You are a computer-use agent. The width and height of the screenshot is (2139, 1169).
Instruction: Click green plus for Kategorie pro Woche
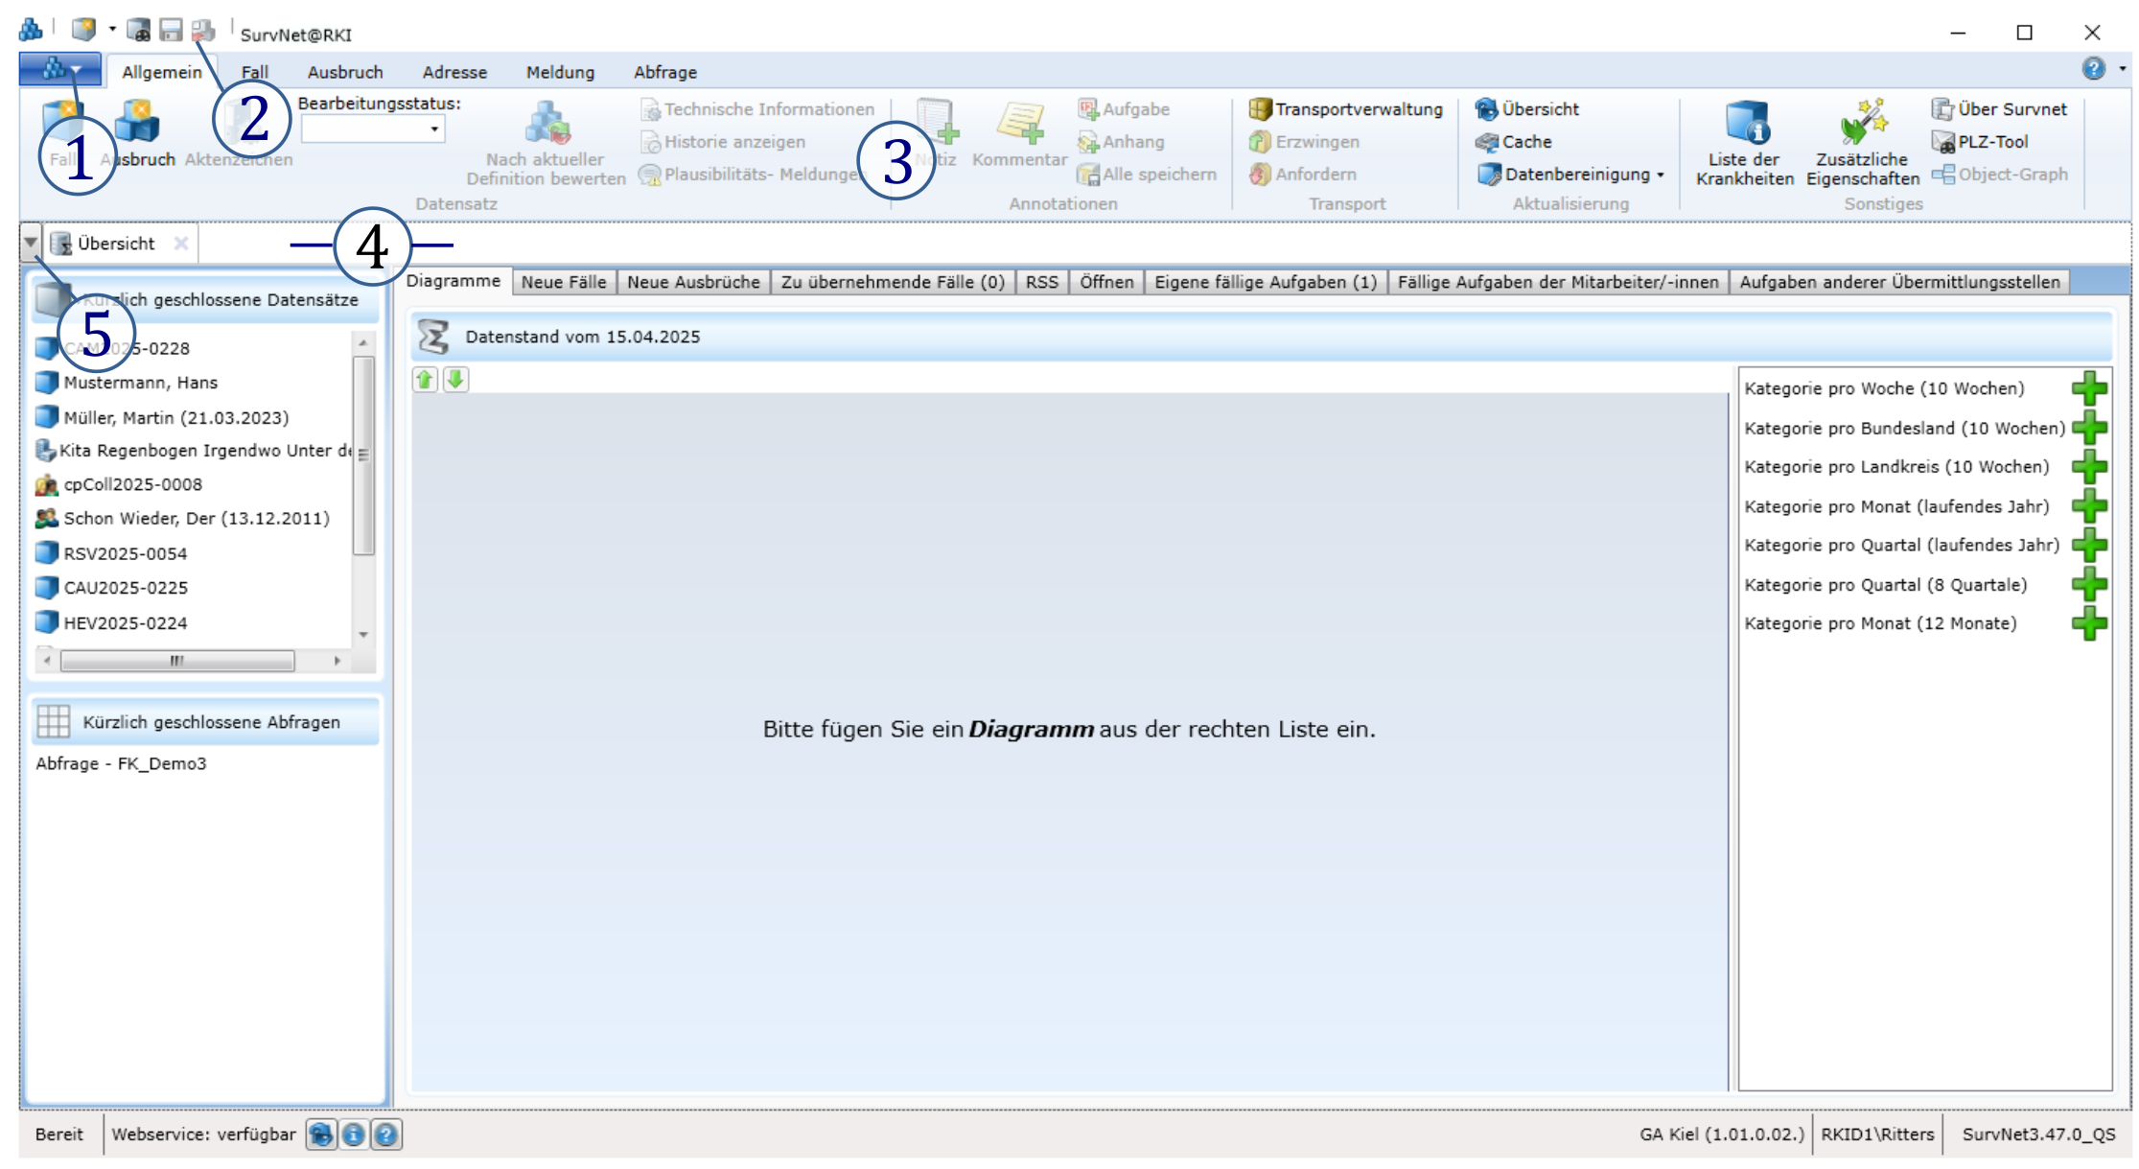click(x=2088, y=388)
